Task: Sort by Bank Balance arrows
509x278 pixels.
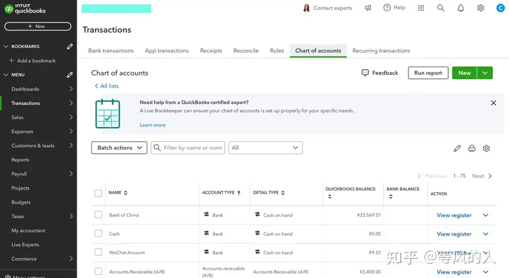Action: tap(391, 197)
